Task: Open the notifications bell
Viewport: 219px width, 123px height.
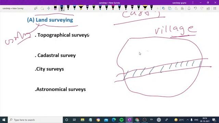Action: 189,8
